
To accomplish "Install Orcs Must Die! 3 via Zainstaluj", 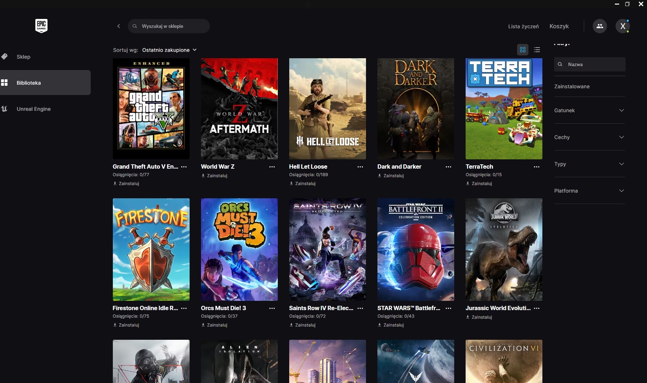I will tap(214, 325).
